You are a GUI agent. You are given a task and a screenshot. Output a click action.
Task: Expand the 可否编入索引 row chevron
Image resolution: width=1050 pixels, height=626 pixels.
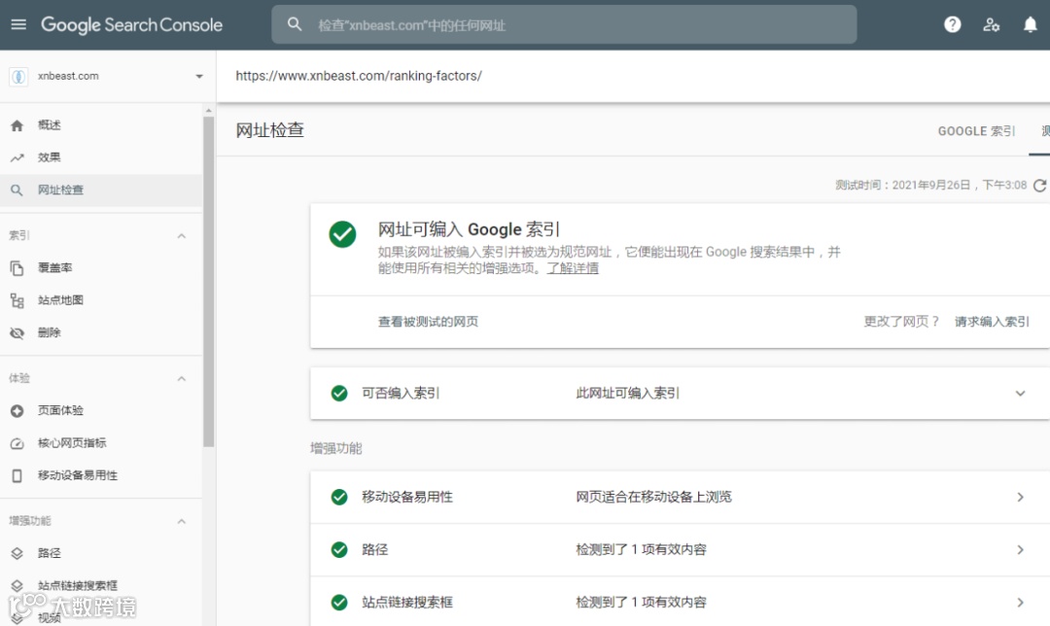point(1020,393)
